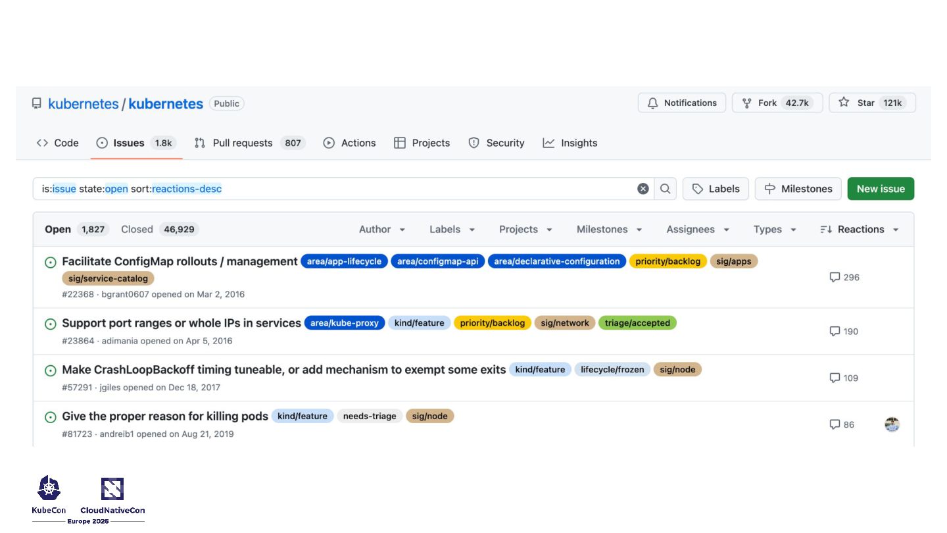This screenshot has width=947, height=533.
Task: Open the Projects tab
Action: 422,143
